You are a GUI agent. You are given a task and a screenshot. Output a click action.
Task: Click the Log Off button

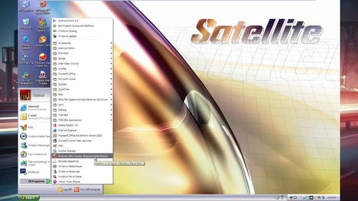click(x=64, y=190)
